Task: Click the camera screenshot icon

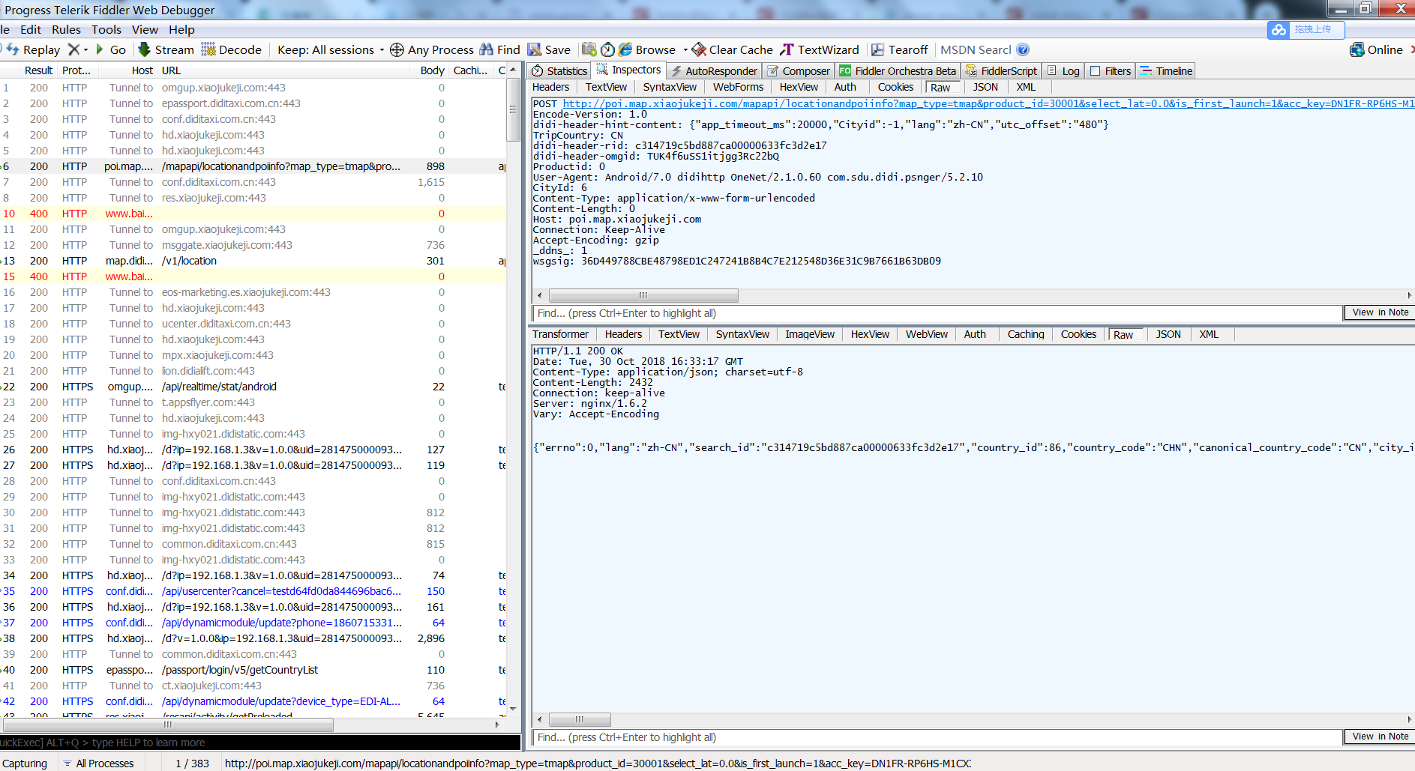Action: click(589, 49)
